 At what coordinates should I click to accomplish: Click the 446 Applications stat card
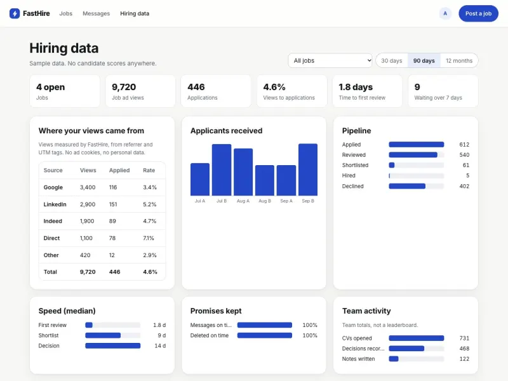[216, 91]
